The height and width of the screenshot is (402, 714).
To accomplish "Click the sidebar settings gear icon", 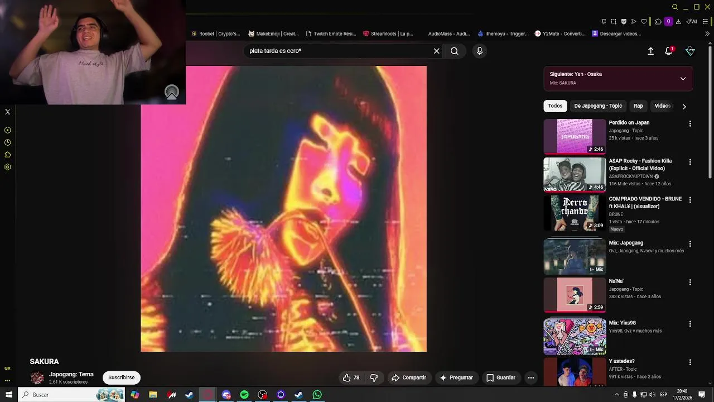I will pyautogui.click(x=7, y=167).
